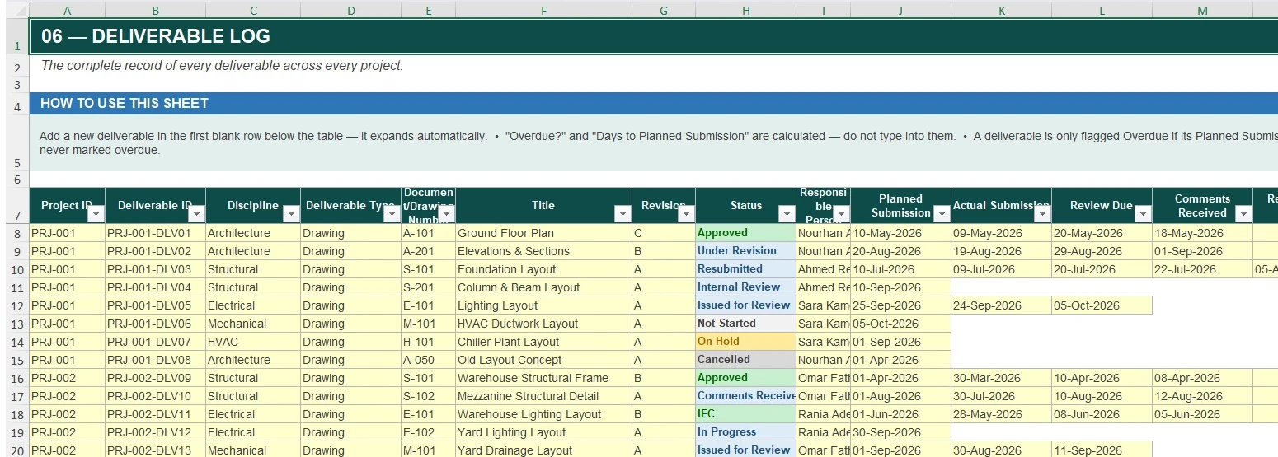Select responsible person 'Rania Ade' in row 19
The width and height of the screenshot is (1278, 457).
coord(823,432)
